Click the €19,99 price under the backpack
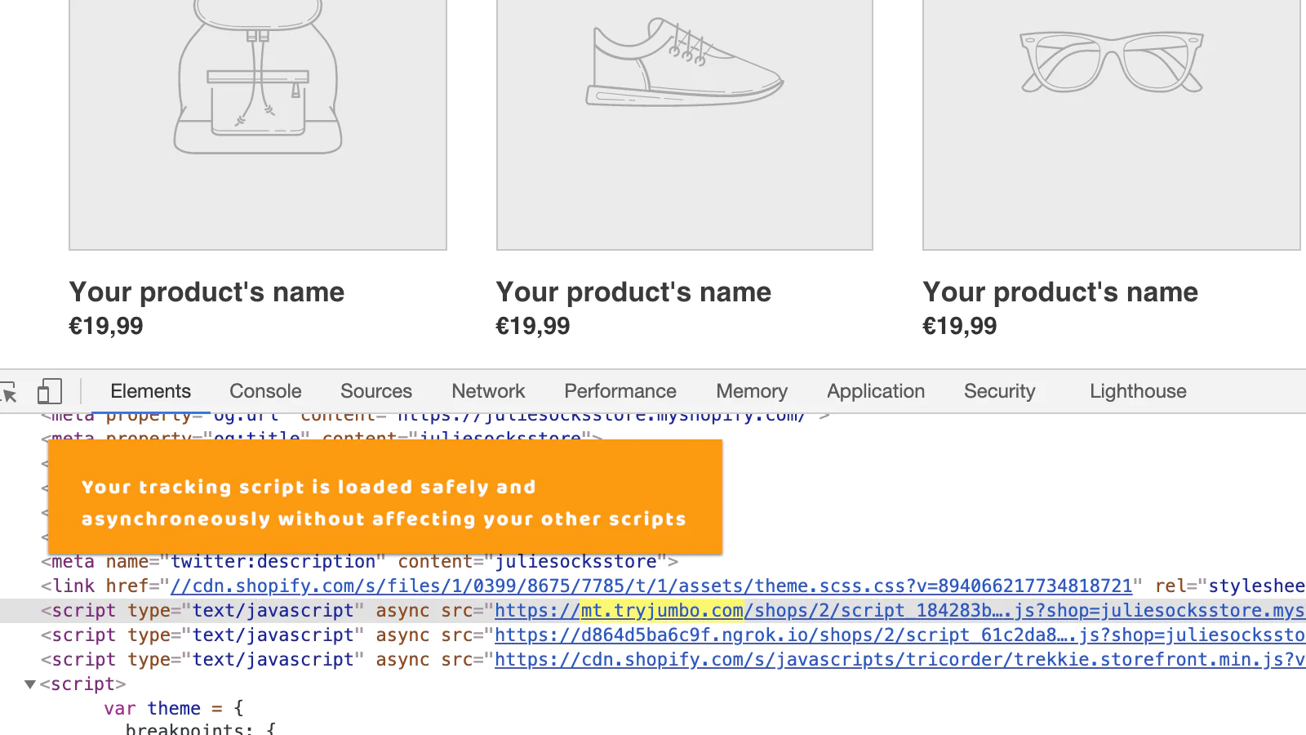 [106, 327]
